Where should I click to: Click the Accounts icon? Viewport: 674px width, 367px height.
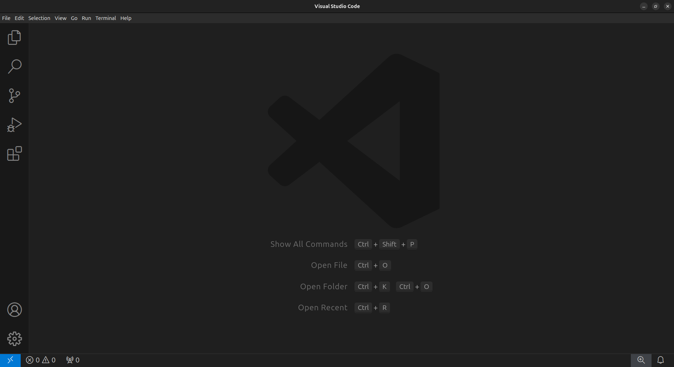(x=14, y=310)
